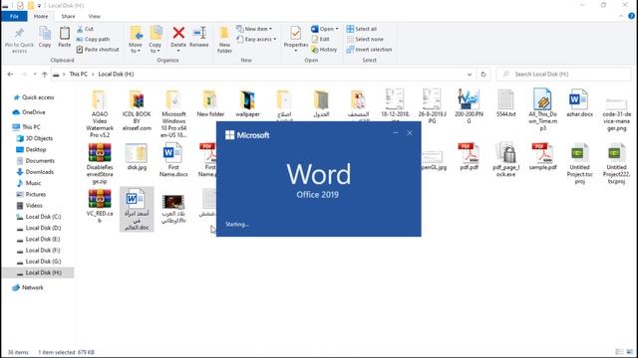Select This PC in navigation pane
Image resolution: width=638 pixels, height=358 pixels.
[x=27, y=127]
